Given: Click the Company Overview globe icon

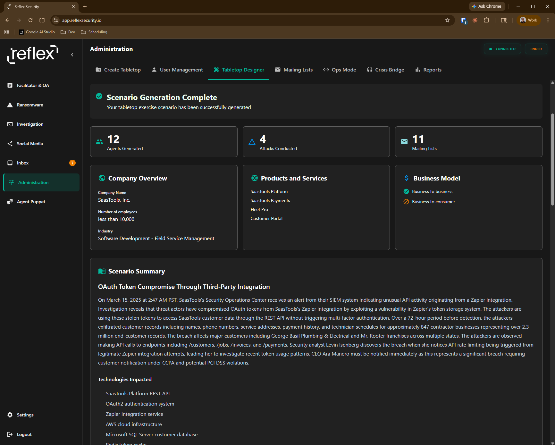Looking at the screenshot, I should point(102,178).
